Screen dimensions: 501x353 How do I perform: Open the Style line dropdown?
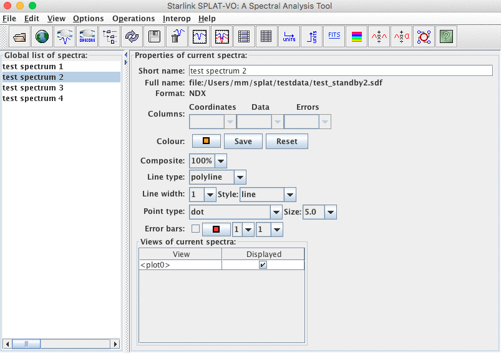(x=289, y=195)
